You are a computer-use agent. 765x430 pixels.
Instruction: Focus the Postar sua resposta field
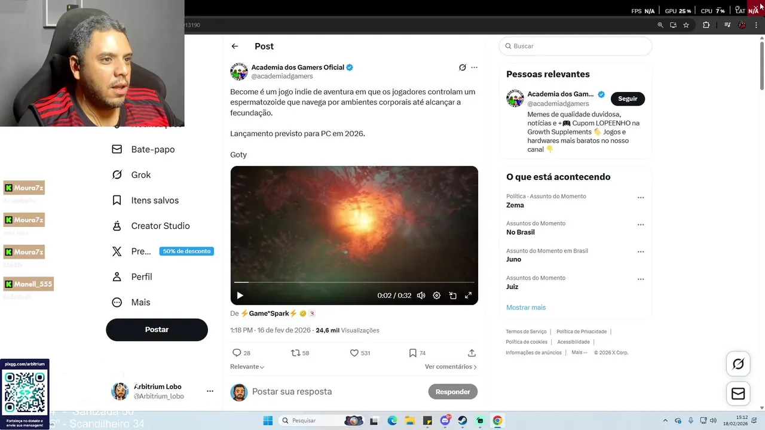click(x=336, y=392)
